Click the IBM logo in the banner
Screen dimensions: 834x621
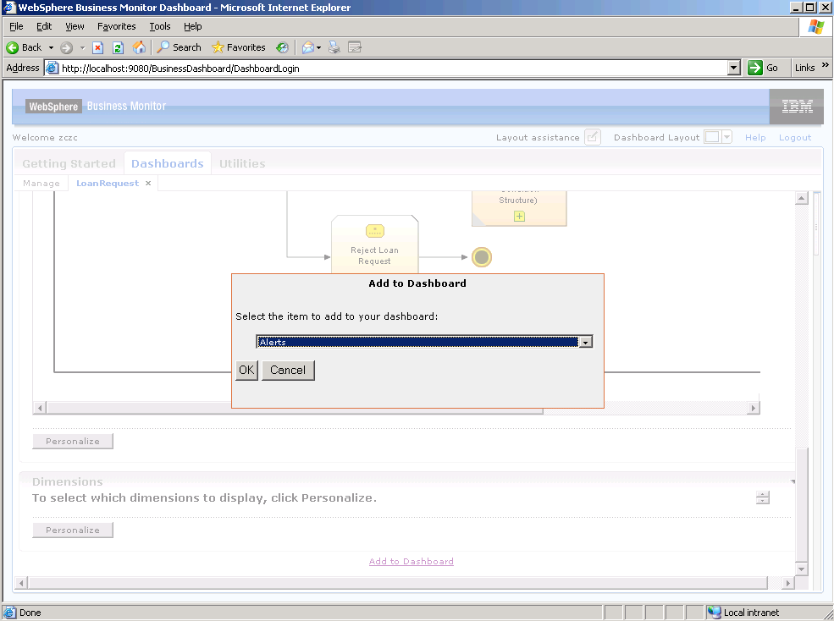click(x=797, y=107)
